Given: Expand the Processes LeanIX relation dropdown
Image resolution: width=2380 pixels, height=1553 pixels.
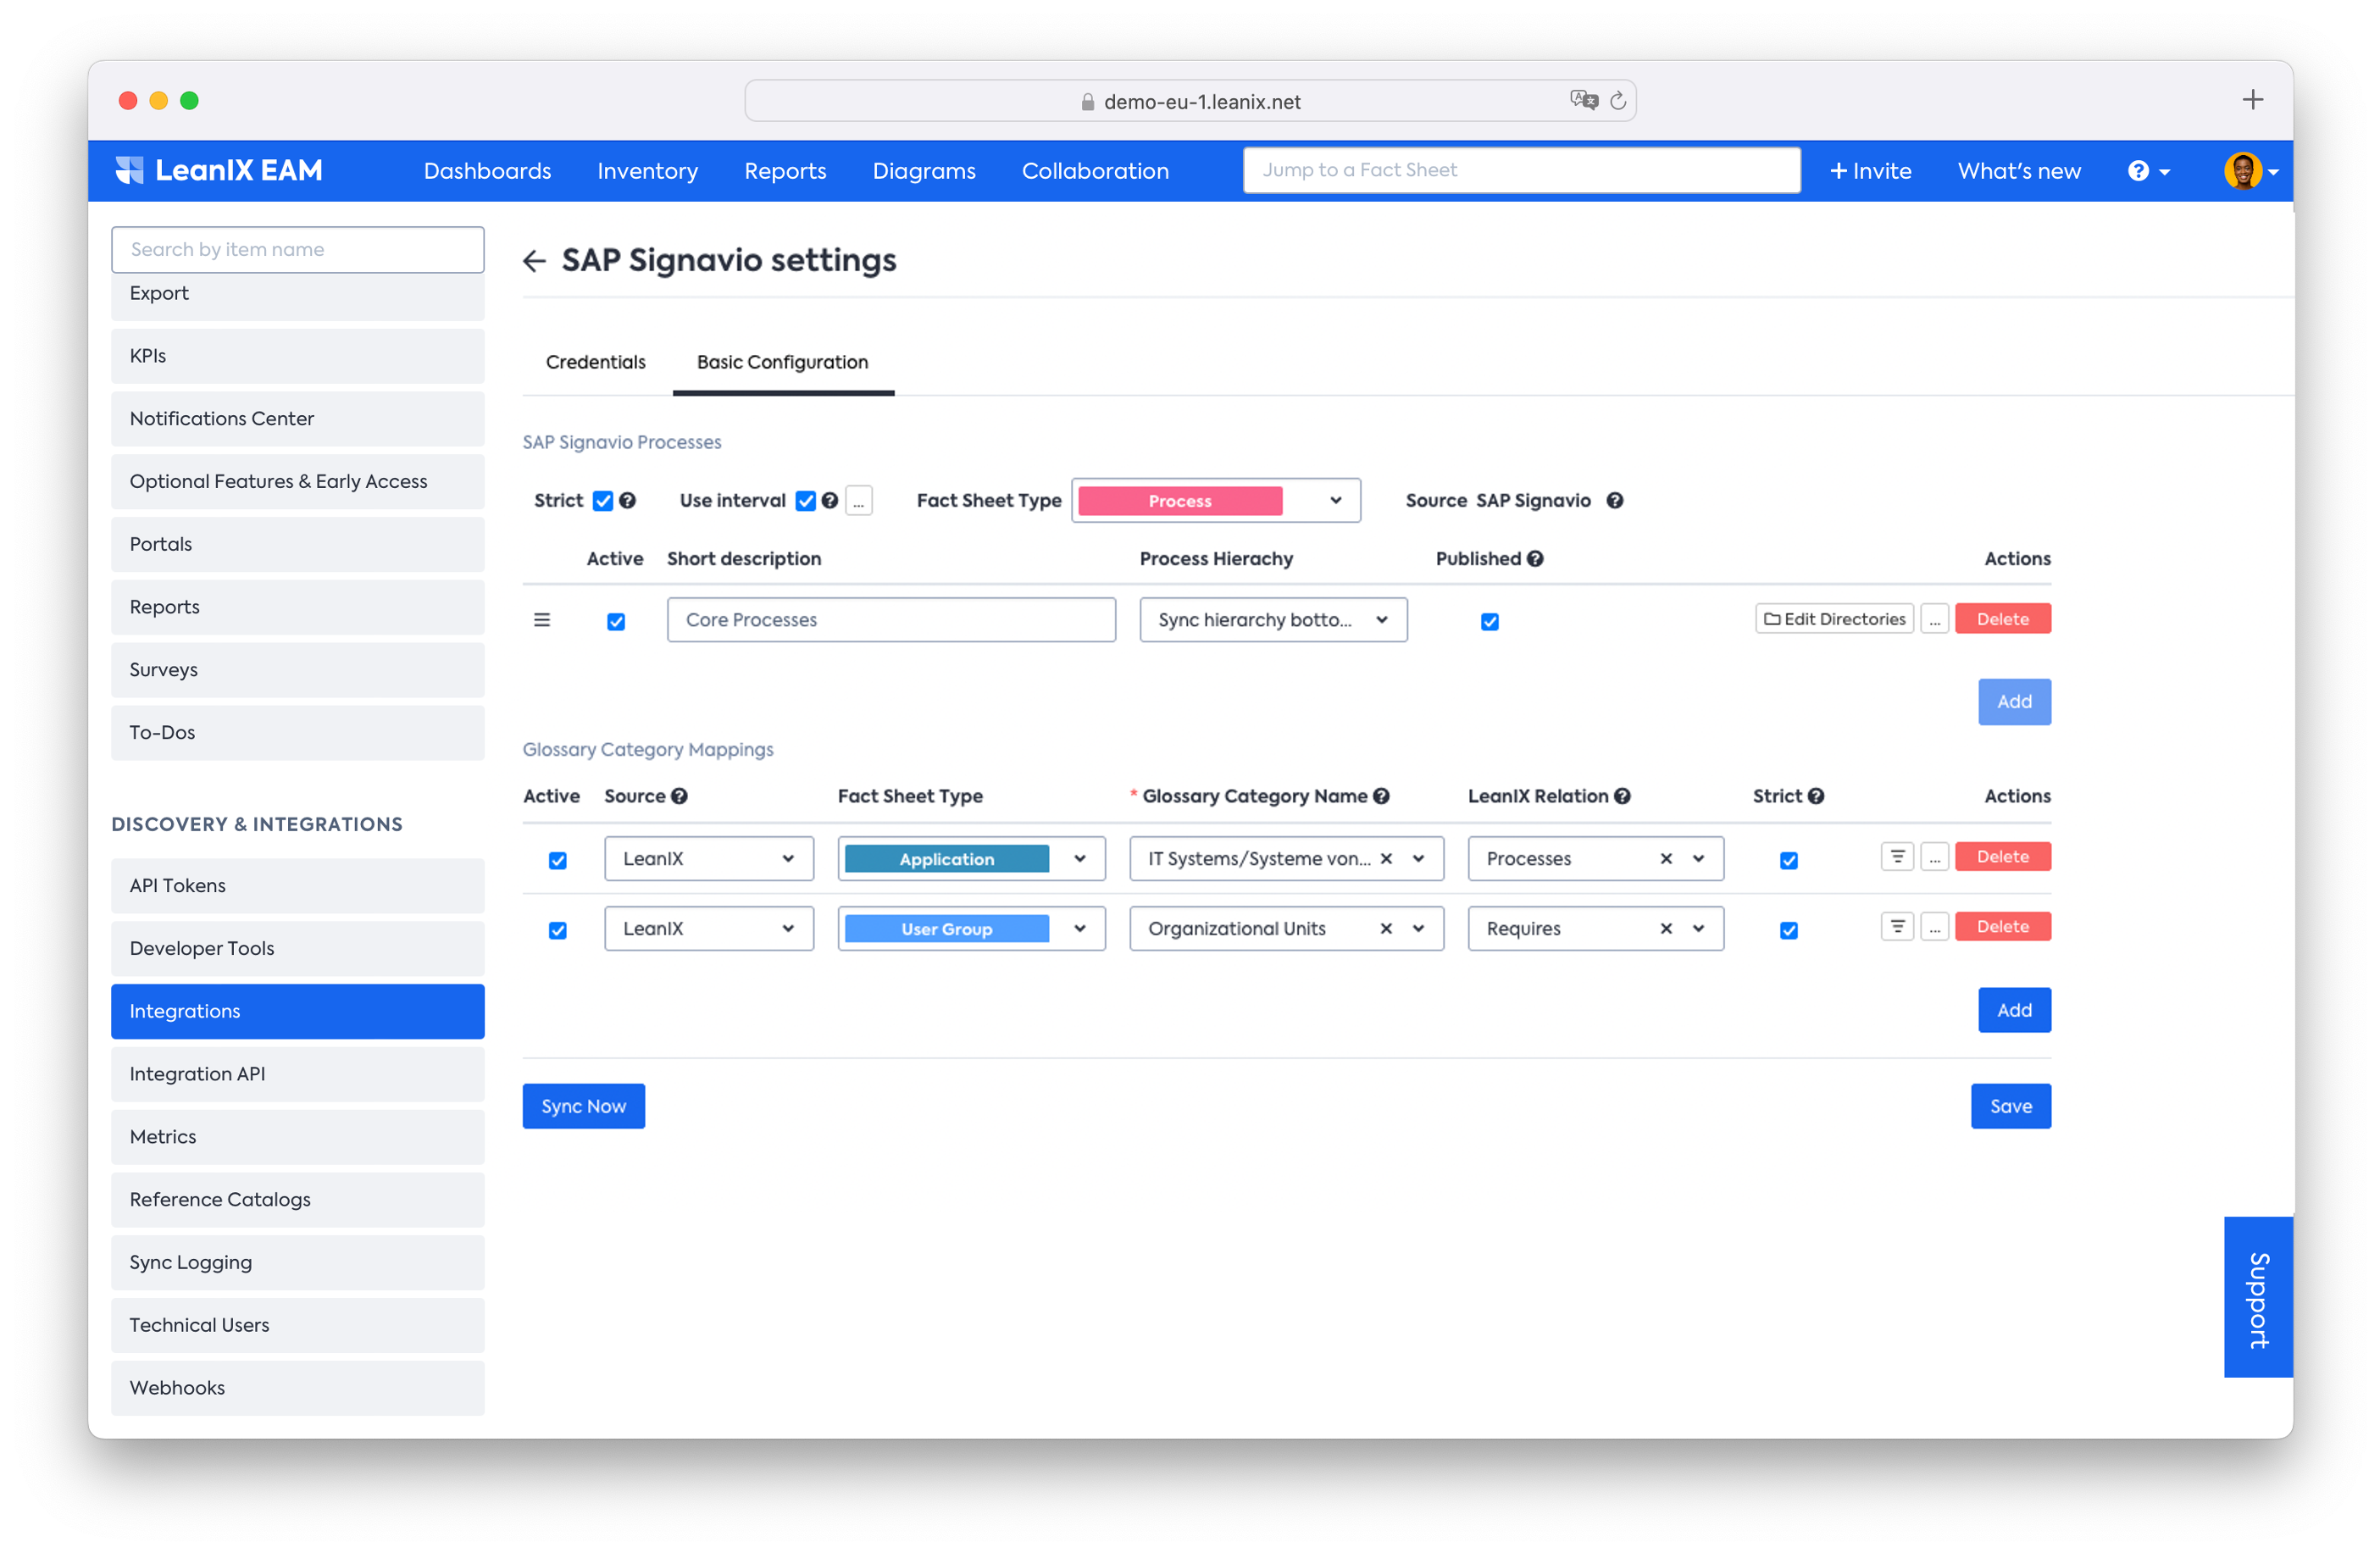Looking at the screenshot, I should coord(1699,859).
